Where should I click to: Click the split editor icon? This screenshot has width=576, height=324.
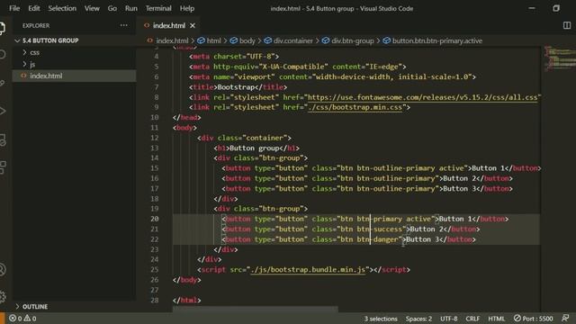(x=567, y=25)
